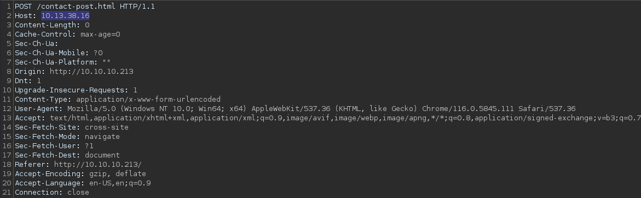Click the Sec-Ch-Ua-Platform empty quotes value
The height and width of the screenshot is (198, 641).
[x=107, y=62]
